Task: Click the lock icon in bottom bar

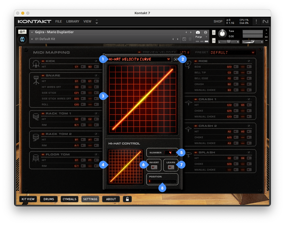Action: tap(127, 199)
